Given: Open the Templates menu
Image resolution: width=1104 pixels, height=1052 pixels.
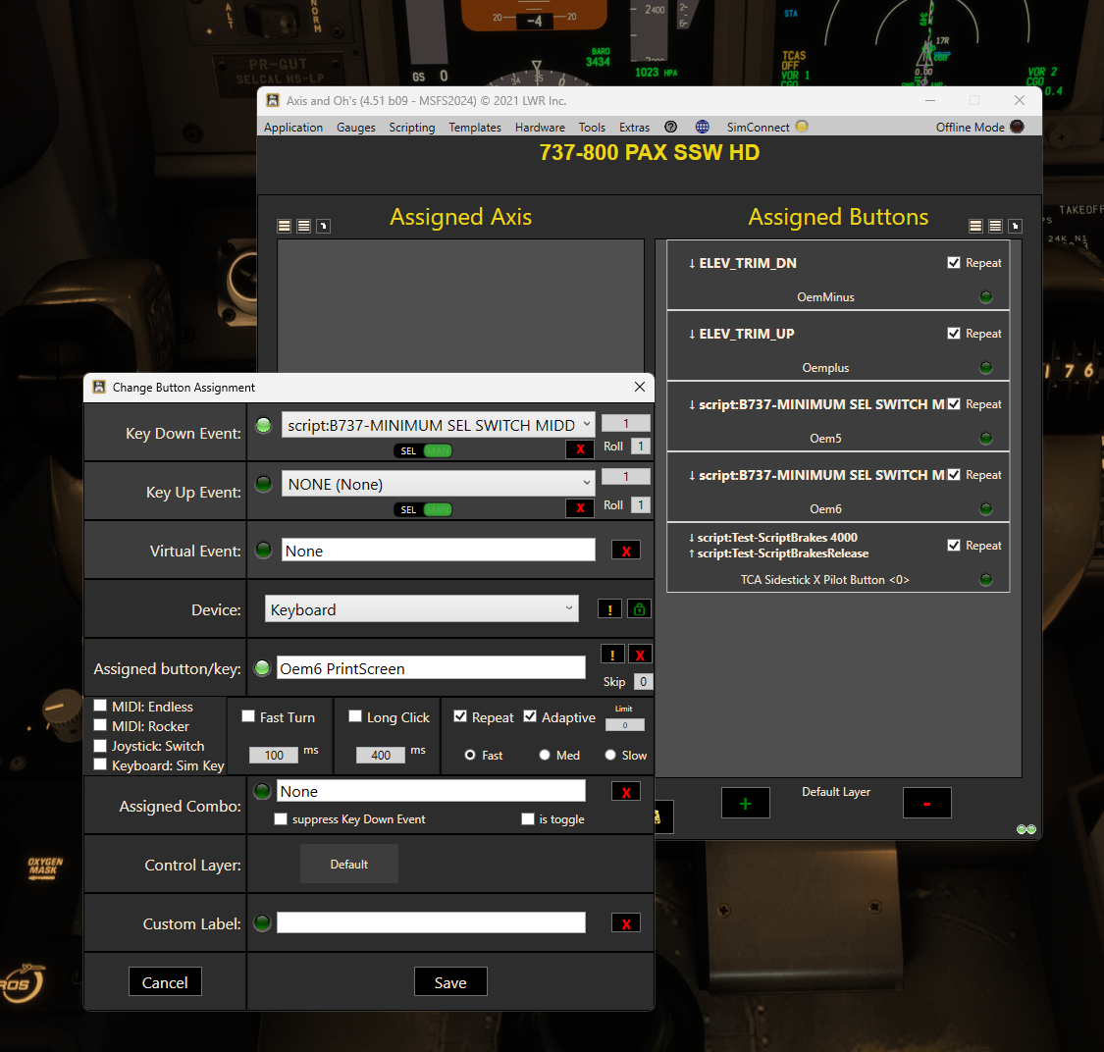Looking at the screenshot, I should (475, 128).
